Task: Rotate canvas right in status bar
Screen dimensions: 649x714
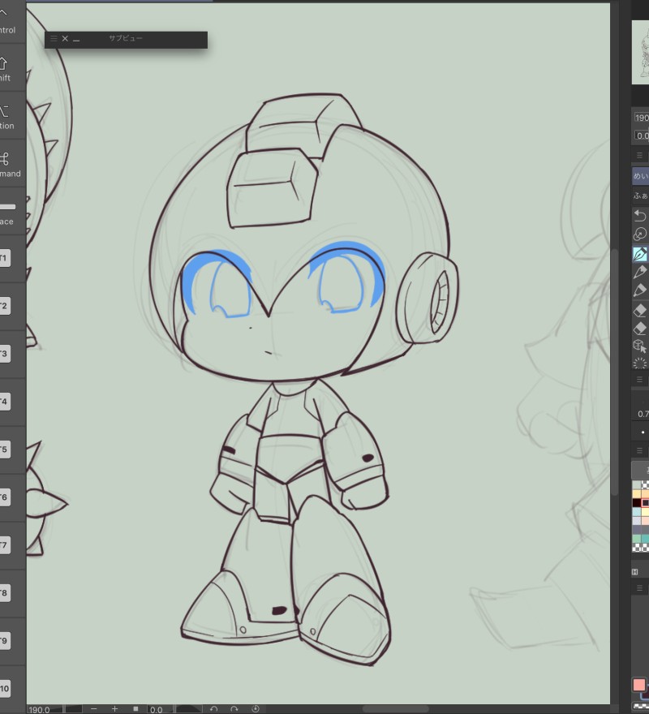Action: (x=234, y=709)
